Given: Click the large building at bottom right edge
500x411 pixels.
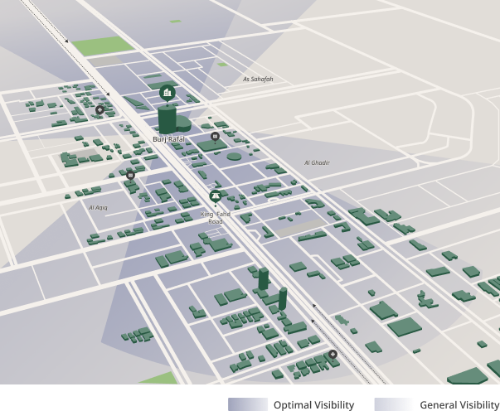Looking at the screenshot, I should tap(468, 378).
